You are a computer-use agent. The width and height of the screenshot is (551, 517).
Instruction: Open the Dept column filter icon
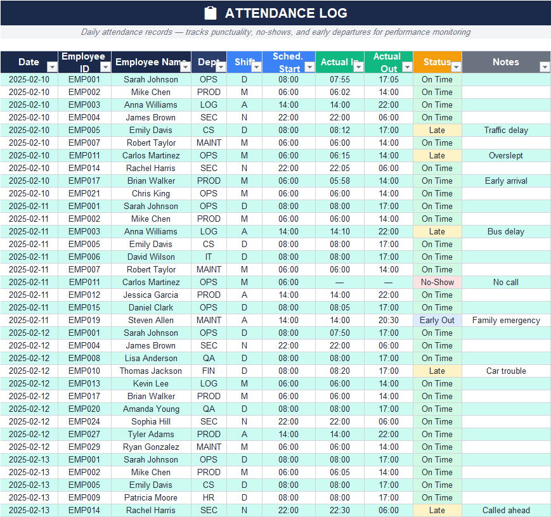click(x=221, y=68)
